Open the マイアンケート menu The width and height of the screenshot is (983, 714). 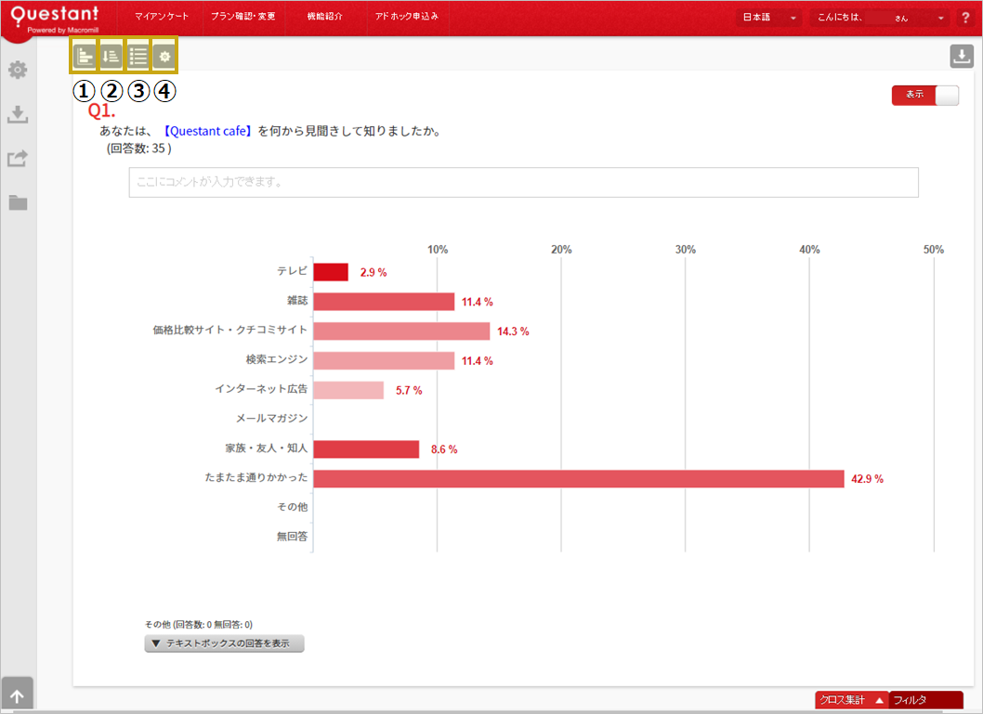point(162,18)
